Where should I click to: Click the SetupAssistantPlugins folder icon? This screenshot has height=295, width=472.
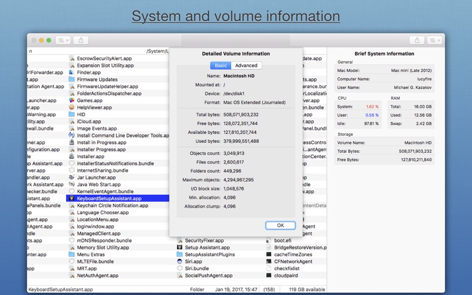[x=180, y=254]
